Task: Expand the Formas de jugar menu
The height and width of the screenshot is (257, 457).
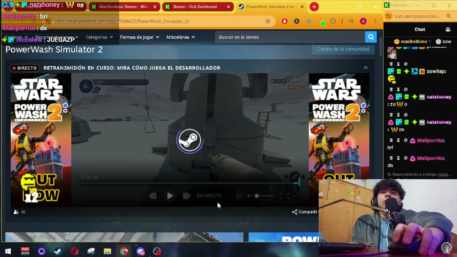Action: tap(140, 37)
